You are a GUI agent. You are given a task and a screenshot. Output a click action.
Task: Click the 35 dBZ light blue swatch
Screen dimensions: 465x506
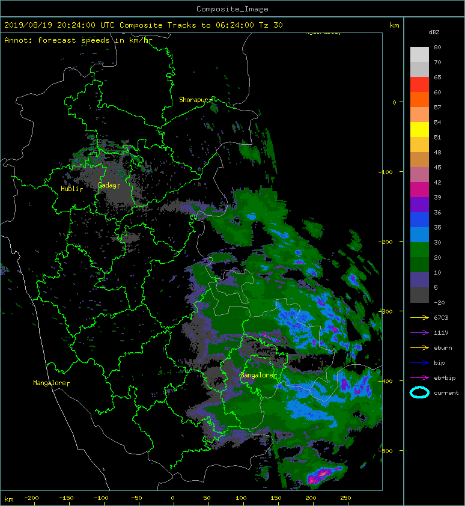click(419, 234)
